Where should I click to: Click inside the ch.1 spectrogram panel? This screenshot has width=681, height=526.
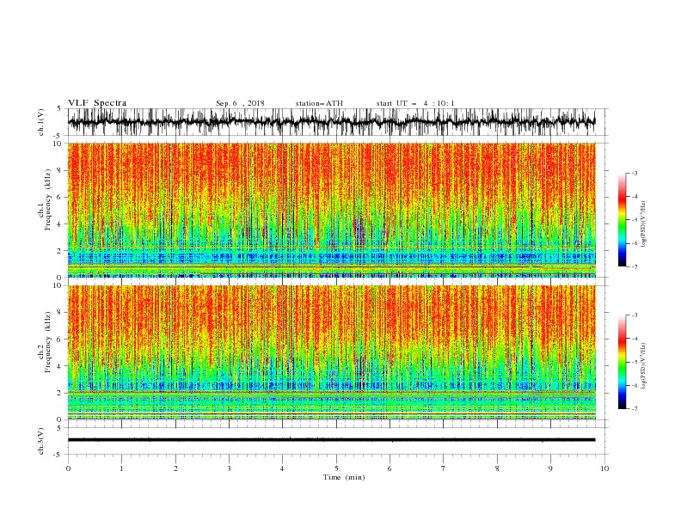(x=331, y=210)
